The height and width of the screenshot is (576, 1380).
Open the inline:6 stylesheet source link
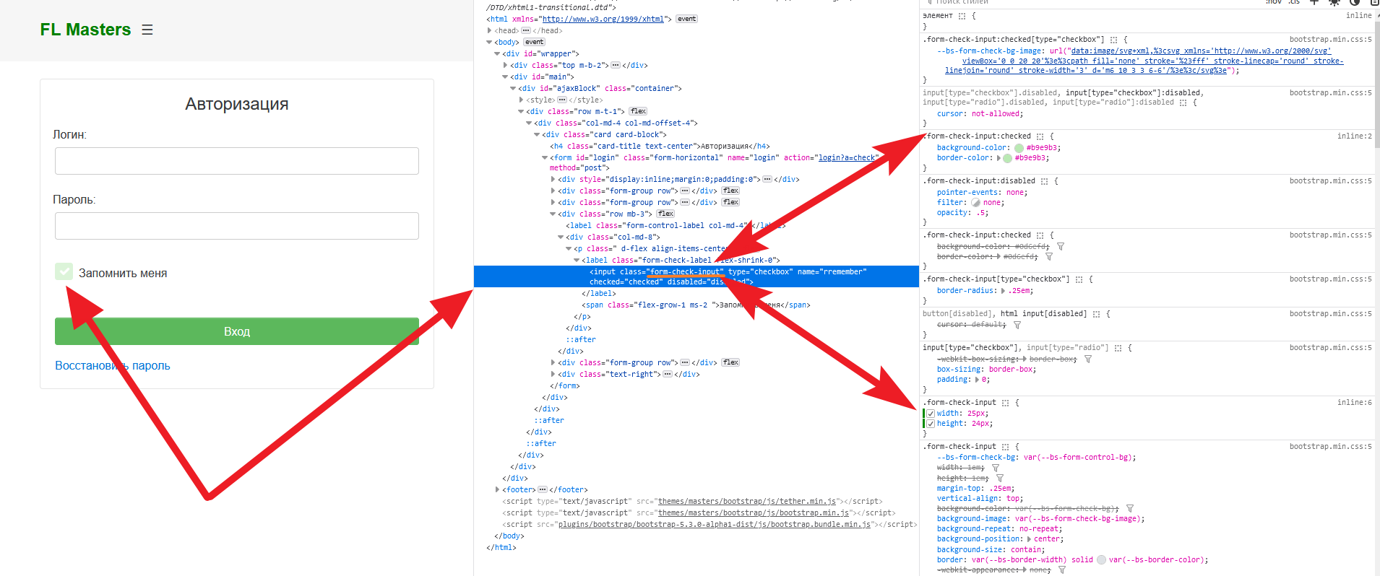[1354, 402]
